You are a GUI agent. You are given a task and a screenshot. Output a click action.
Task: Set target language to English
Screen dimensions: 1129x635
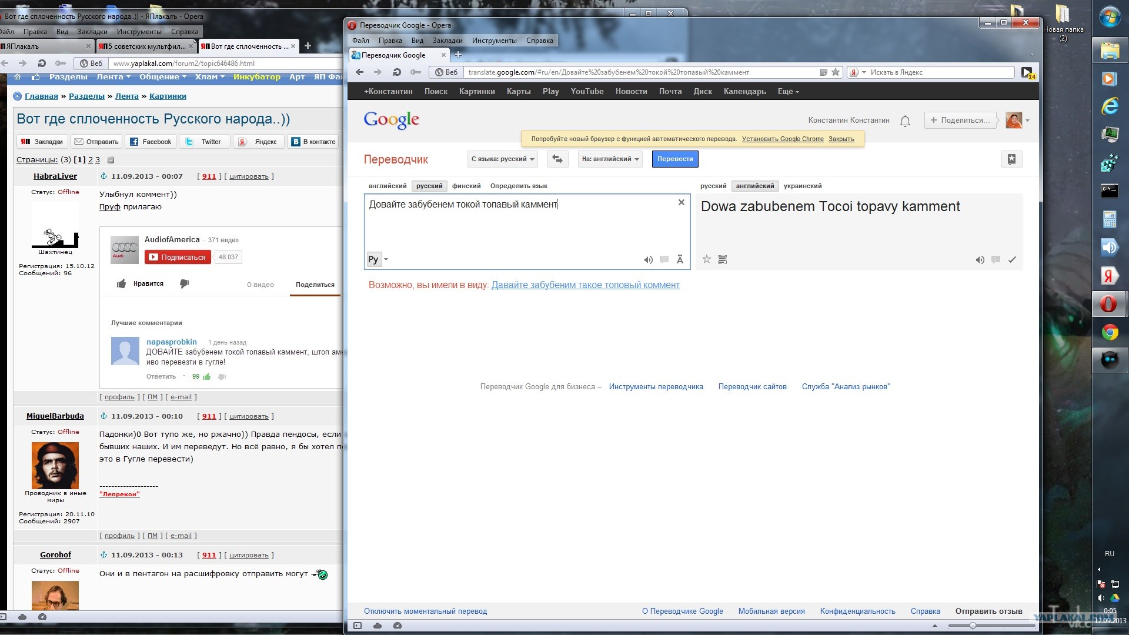pos(755,186)
